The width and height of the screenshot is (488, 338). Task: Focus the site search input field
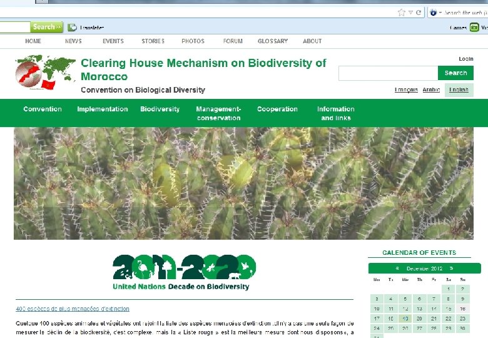click(x=388, y=73)
